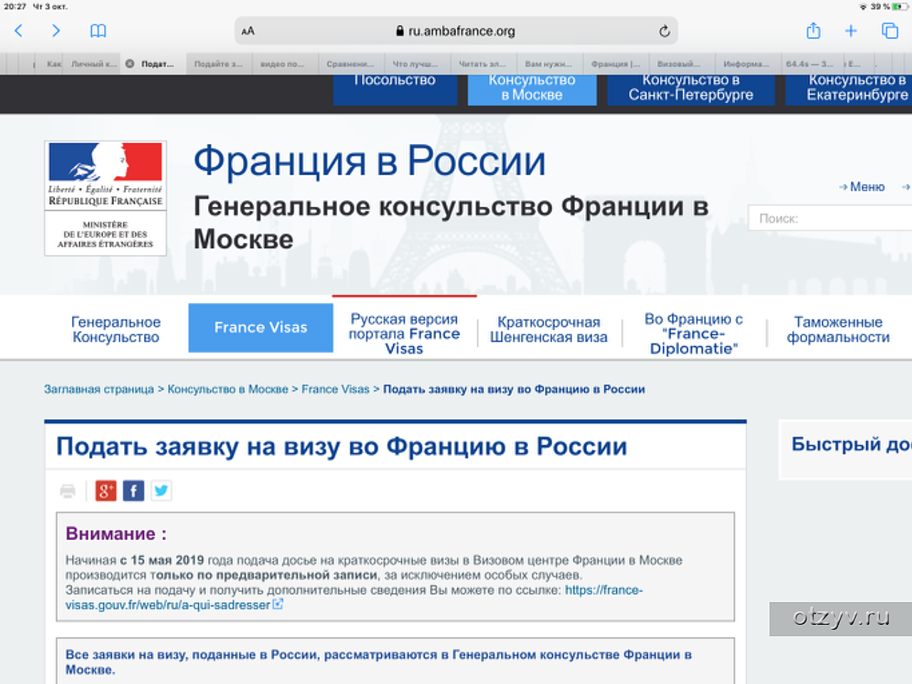
Task: Select the France Visas menu item
Action: pyautogui.click(x=261, y=328)
